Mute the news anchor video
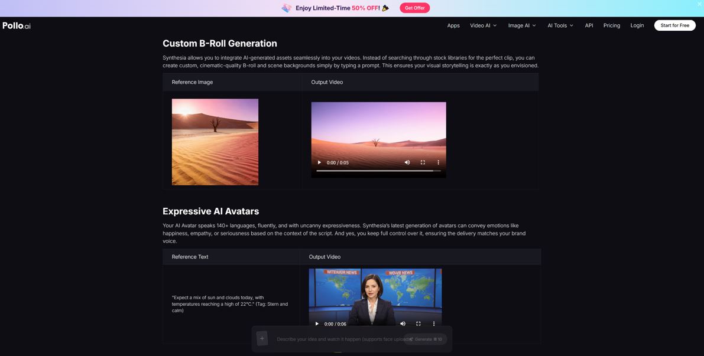704x356 pixels. (x=403, y=324)
